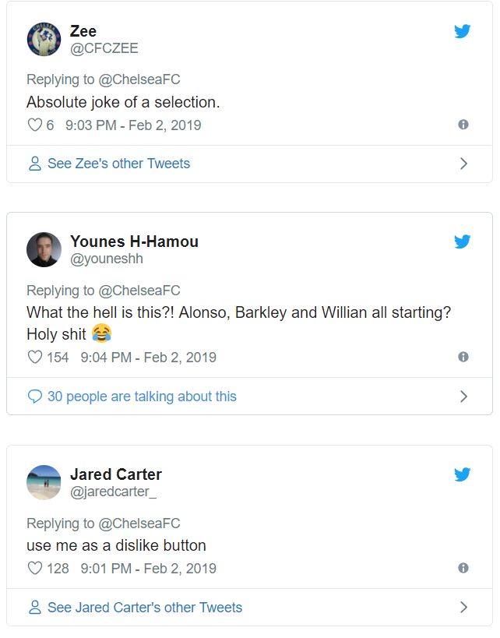Screen dimensions: 500x638
Task: Expand chevron beside See Zee's other Tweets
Action: coord(463,164)
